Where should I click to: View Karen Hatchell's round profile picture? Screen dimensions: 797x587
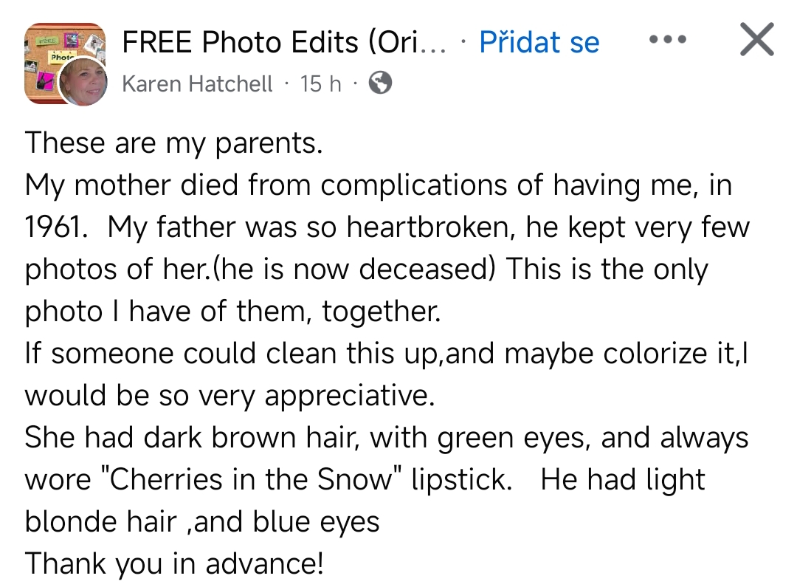pos(83,81)
